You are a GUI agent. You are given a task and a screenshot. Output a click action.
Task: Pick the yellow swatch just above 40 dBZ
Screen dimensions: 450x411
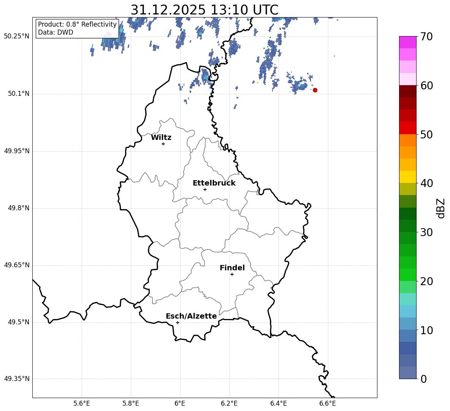click(408, 177)
